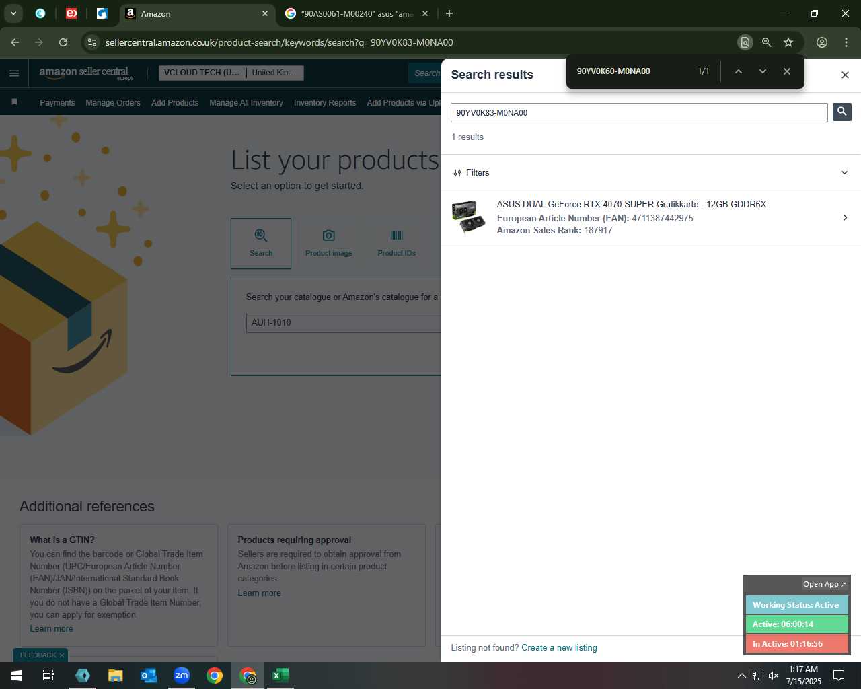Switch to the red pinned tab
This screenshot has width=861, height=689.
coord(71,13)
